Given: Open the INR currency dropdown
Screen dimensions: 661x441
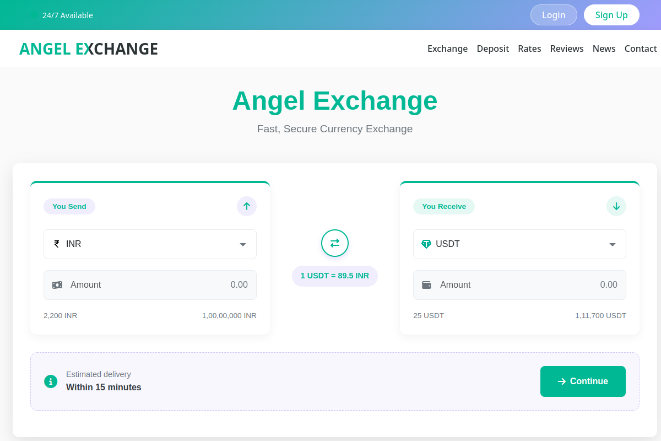Looking at the screenshot, I should coord(150,244).
